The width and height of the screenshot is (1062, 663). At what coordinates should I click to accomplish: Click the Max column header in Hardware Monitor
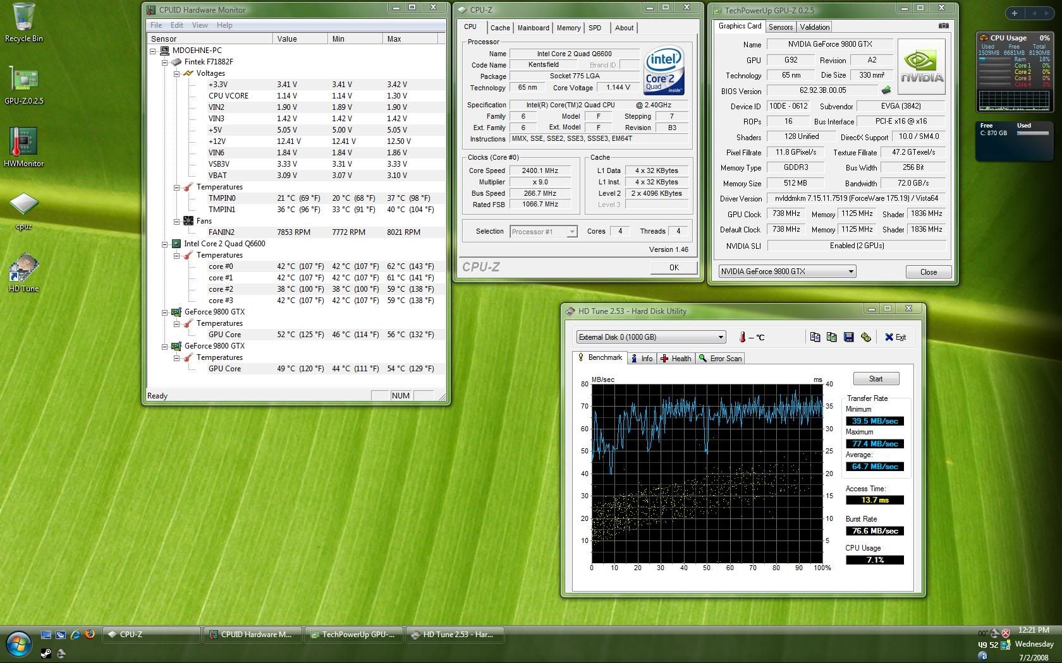tap(410, 39)
